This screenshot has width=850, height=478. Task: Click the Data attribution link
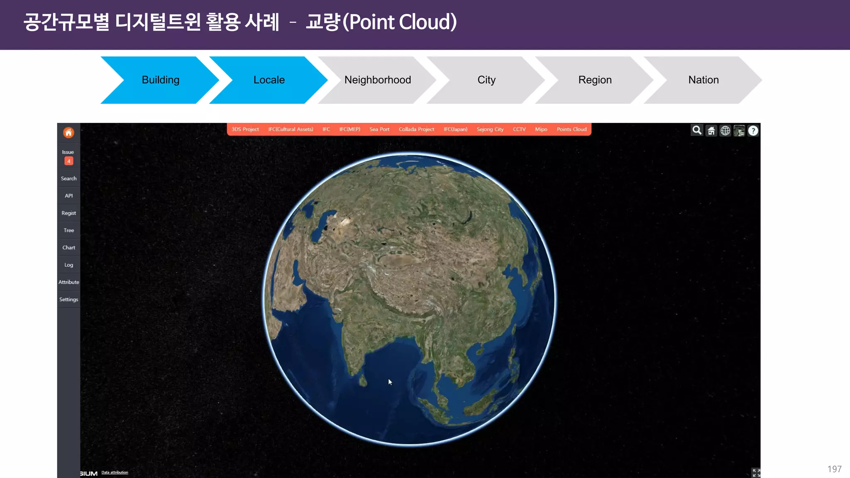click(115, 473)
